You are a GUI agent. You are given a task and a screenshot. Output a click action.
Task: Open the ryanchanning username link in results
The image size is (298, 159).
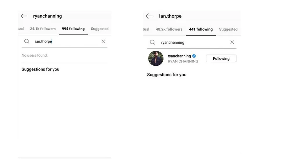pos(179,56)
